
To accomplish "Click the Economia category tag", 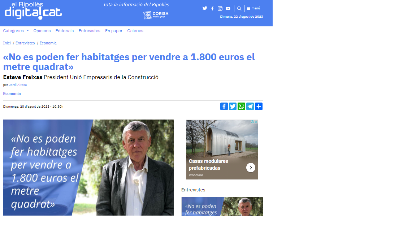I will coord(12,94).
